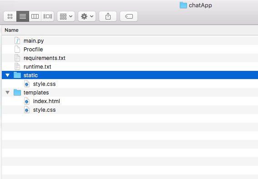258x179 pixels.
Task: Click the Edit Tags button
Action: point(129,16)
